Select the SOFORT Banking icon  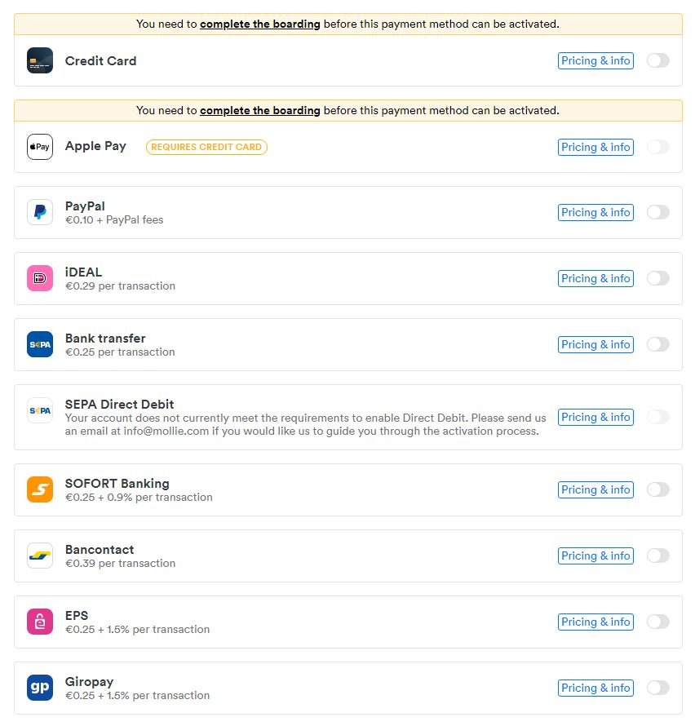pyautogui.click(x=39, y=489)
